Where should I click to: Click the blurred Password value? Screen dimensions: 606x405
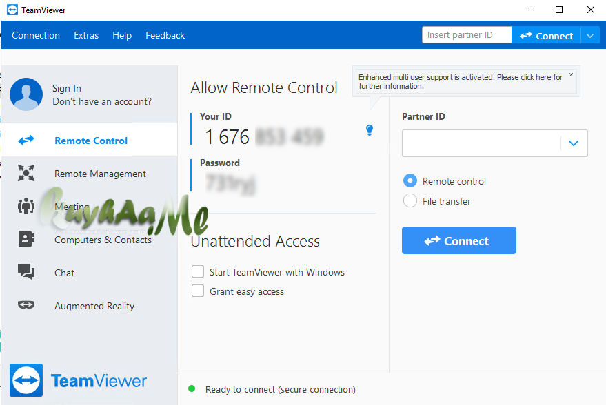click(x=231, y=183)
